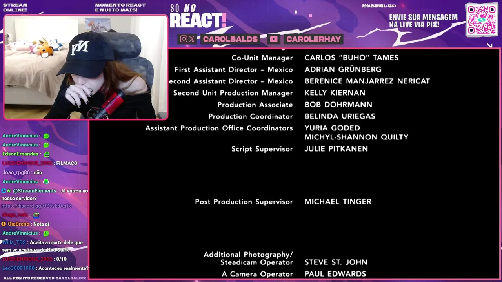Open the discord.gg server link in chat
Image resolution: width=502 pixels, height=282 pixels.
36,206
